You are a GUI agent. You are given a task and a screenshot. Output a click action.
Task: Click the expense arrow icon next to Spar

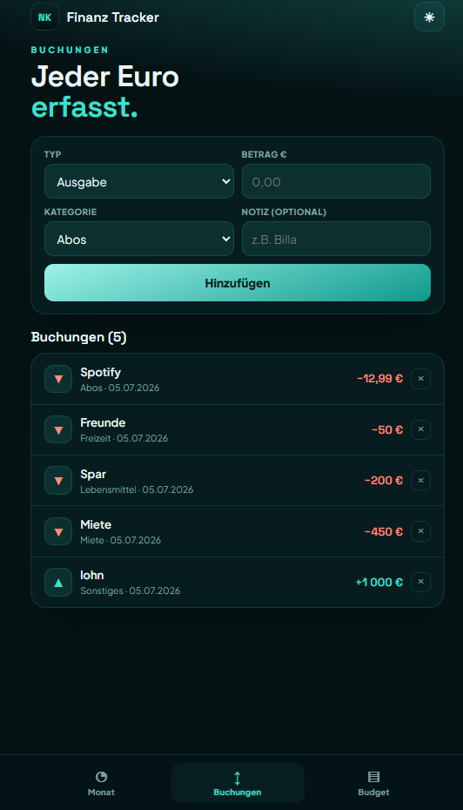pos(58,481)
